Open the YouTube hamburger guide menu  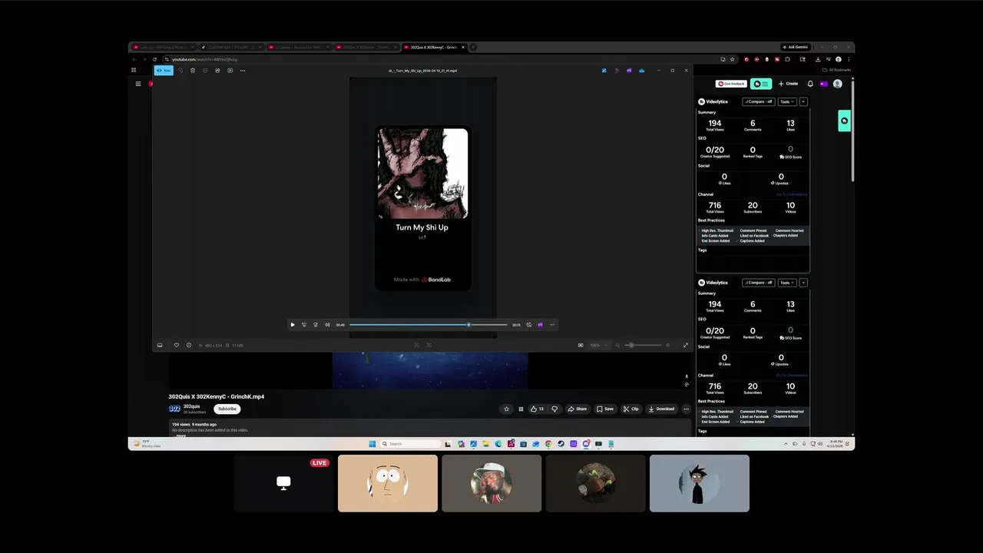pyautogui.click(x=138, y=84)
